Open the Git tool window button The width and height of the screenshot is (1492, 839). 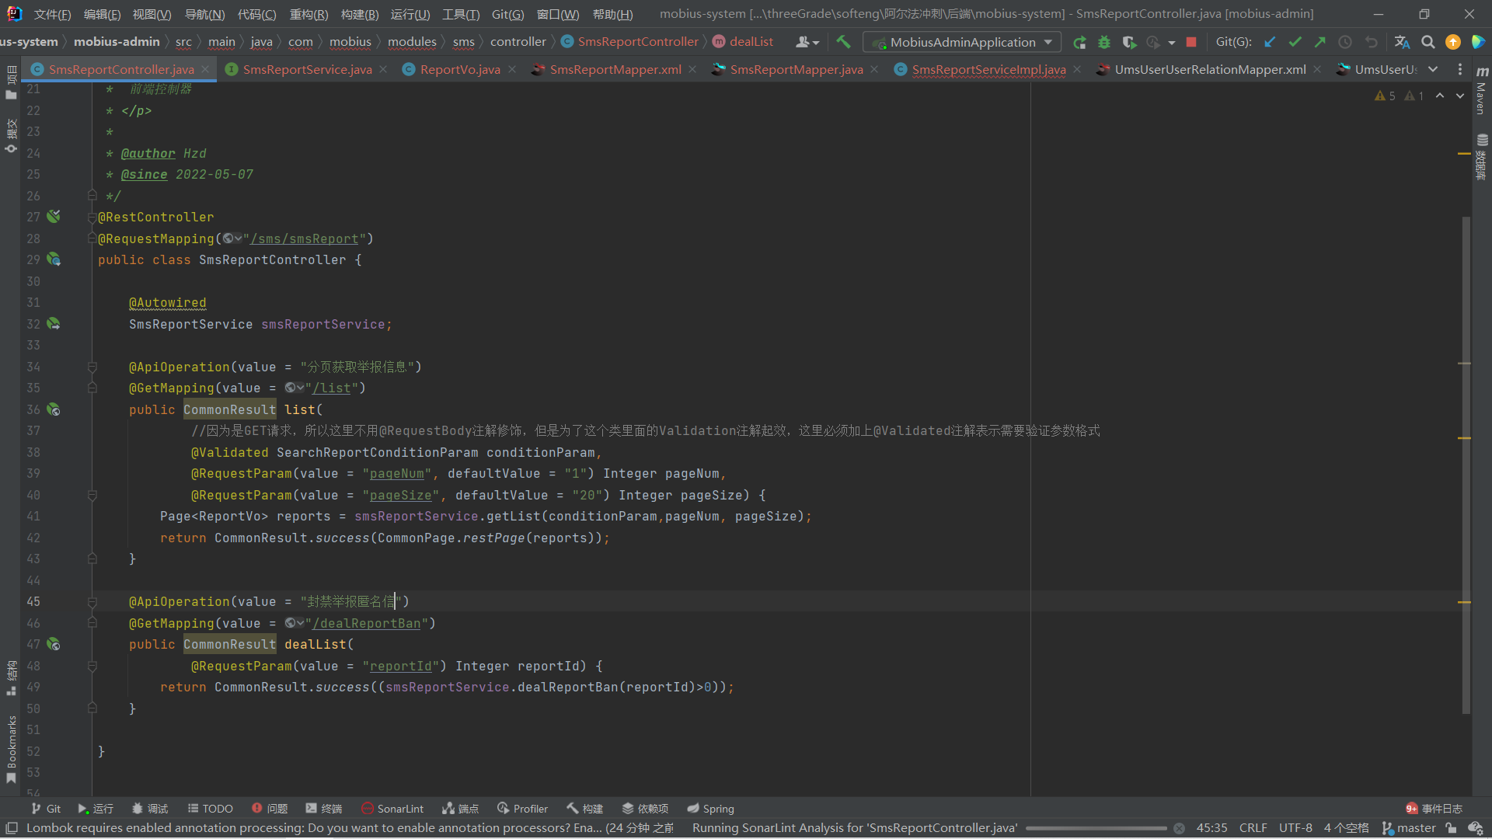pos(46,809)
